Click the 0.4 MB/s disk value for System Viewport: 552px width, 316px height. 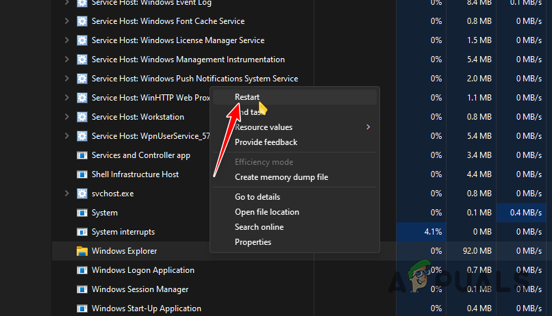click(x=526, y=213)
